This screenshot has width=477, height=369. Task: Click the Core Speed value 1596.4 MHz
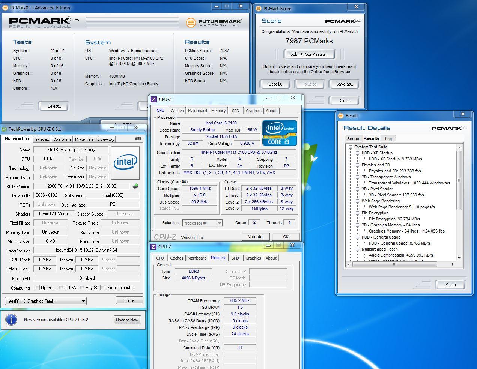click(x=200, y=189)
